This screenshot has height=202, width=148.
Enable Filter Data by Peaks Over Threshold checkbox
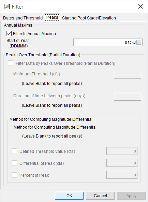[x=11, y=63]
